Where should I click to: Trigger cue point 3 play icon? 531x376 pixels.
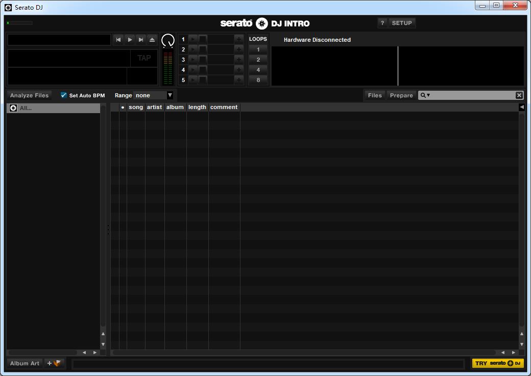[193, 60]
